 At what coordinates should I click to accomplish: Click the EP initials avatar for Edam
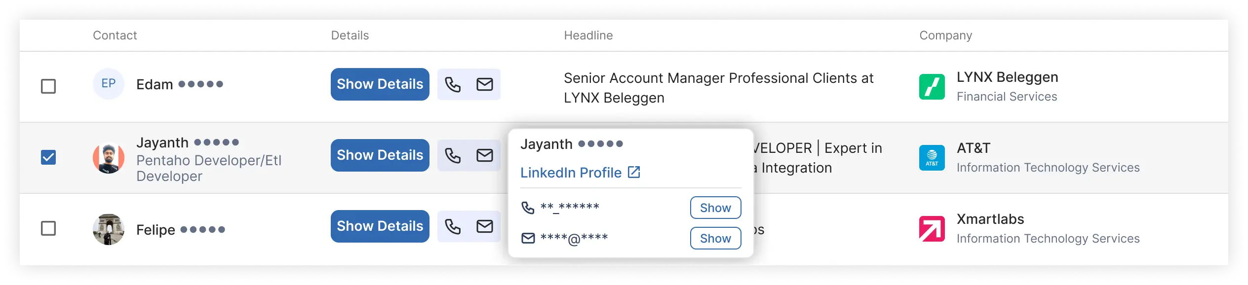(x=109, y=84)
